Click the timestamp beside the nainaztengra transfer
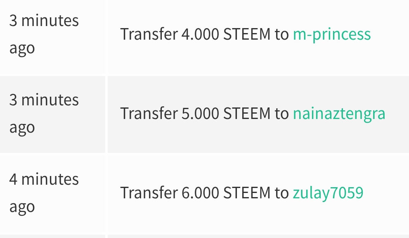 (44, 114)
